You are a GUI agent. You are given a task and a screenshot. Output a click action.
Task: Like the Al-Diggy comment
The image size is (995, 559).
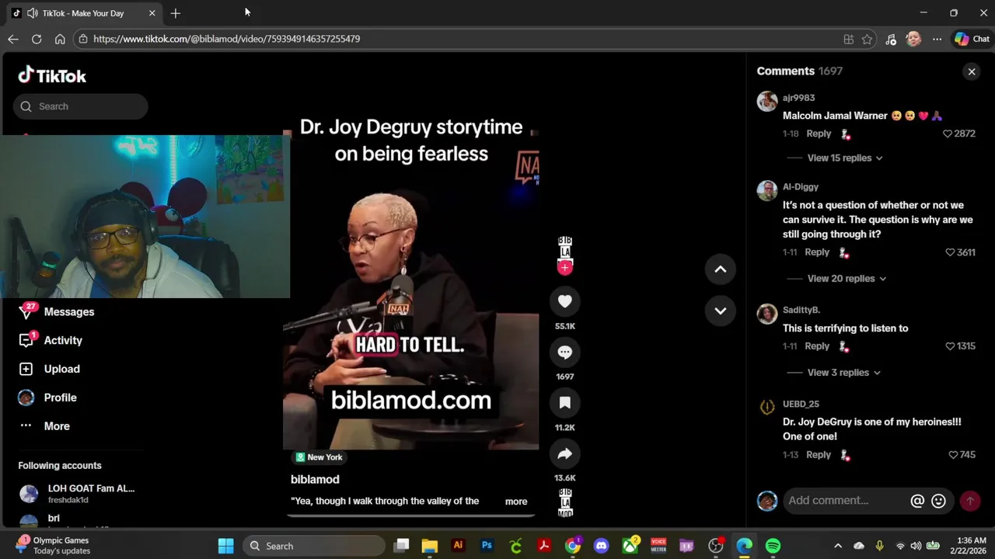(x=950, y=252)
